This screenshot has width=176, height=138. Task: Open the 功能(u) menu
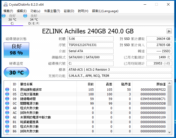[35, 11]
